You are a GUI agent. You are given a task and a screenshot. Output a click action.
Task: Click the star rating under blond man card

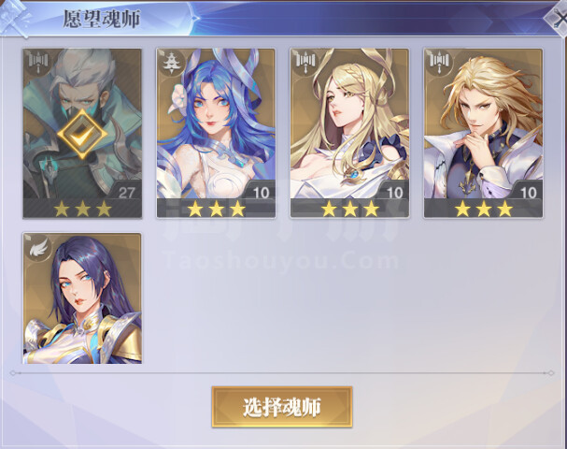[484, 209]
